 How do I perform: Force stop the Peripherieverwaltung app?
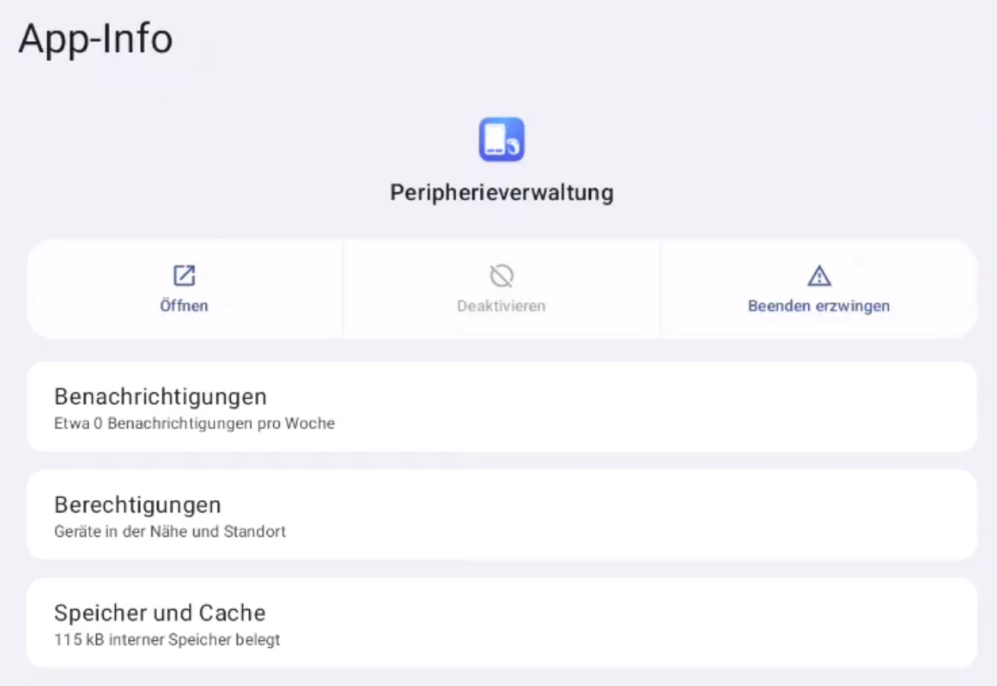[819, 290]
